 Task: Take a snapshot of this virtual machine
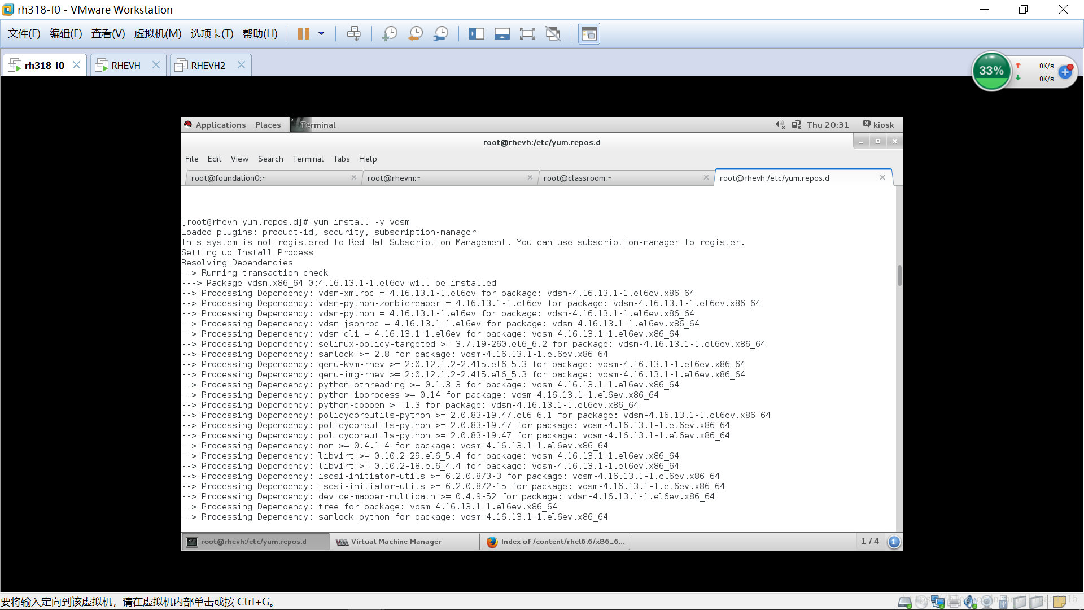click(x=390, y=34)
